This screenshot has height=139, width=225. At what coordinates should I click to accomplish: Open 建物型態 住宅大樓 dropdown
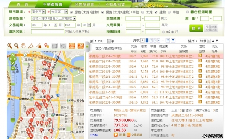[54, 19]
